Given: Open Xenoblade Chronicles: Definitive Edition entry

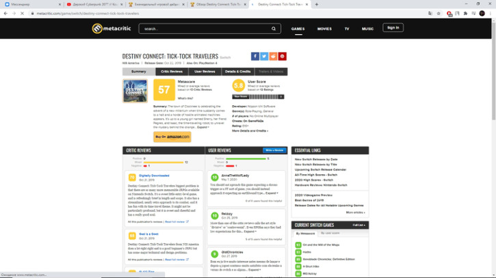Looking at the screenshot, I should (x=328, y=260).
